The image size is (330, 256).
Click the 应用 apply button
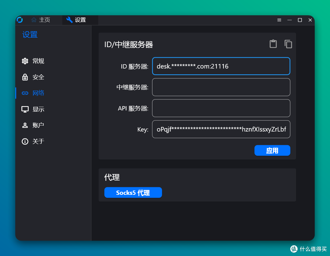(x=272, y=150)
